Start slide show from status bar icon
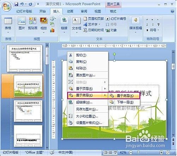 click(115, 152)
